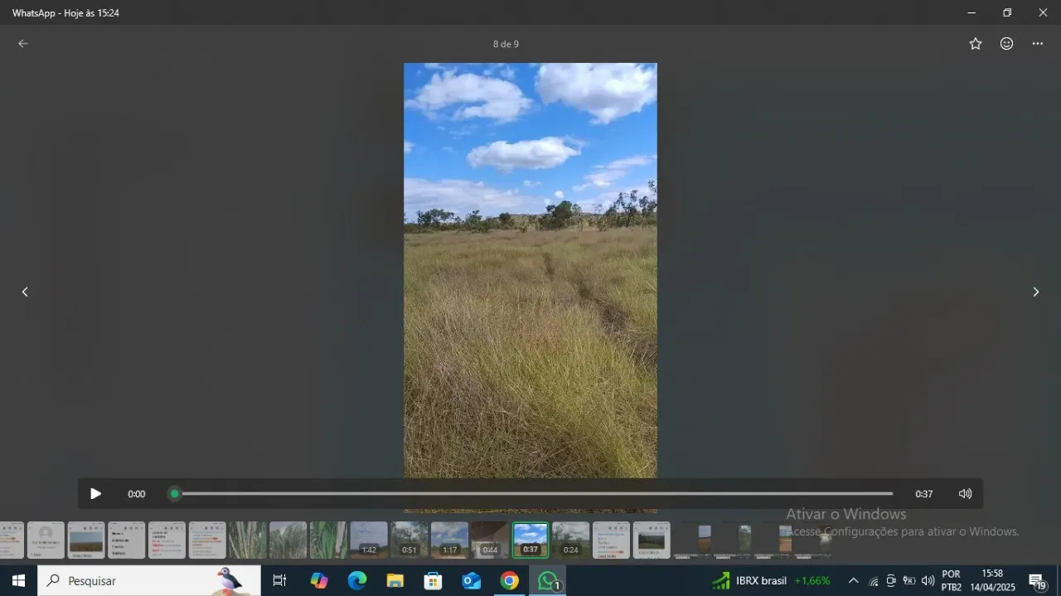The image size is (1061, 596).
Task: Expand hidden system tray icons
Action: [x=853, y=581]
